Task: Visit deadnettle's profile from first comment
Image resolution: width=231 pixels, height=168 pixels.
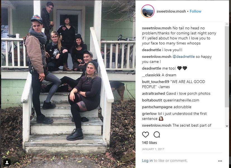Action: tap(151, 50)
